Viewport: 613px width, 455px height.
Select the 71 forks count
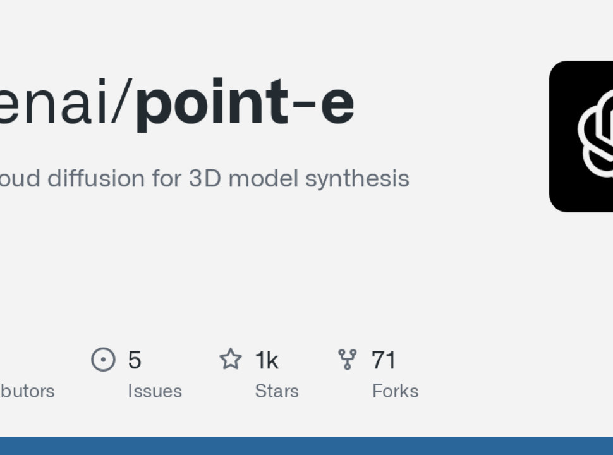tap(384, 360)
